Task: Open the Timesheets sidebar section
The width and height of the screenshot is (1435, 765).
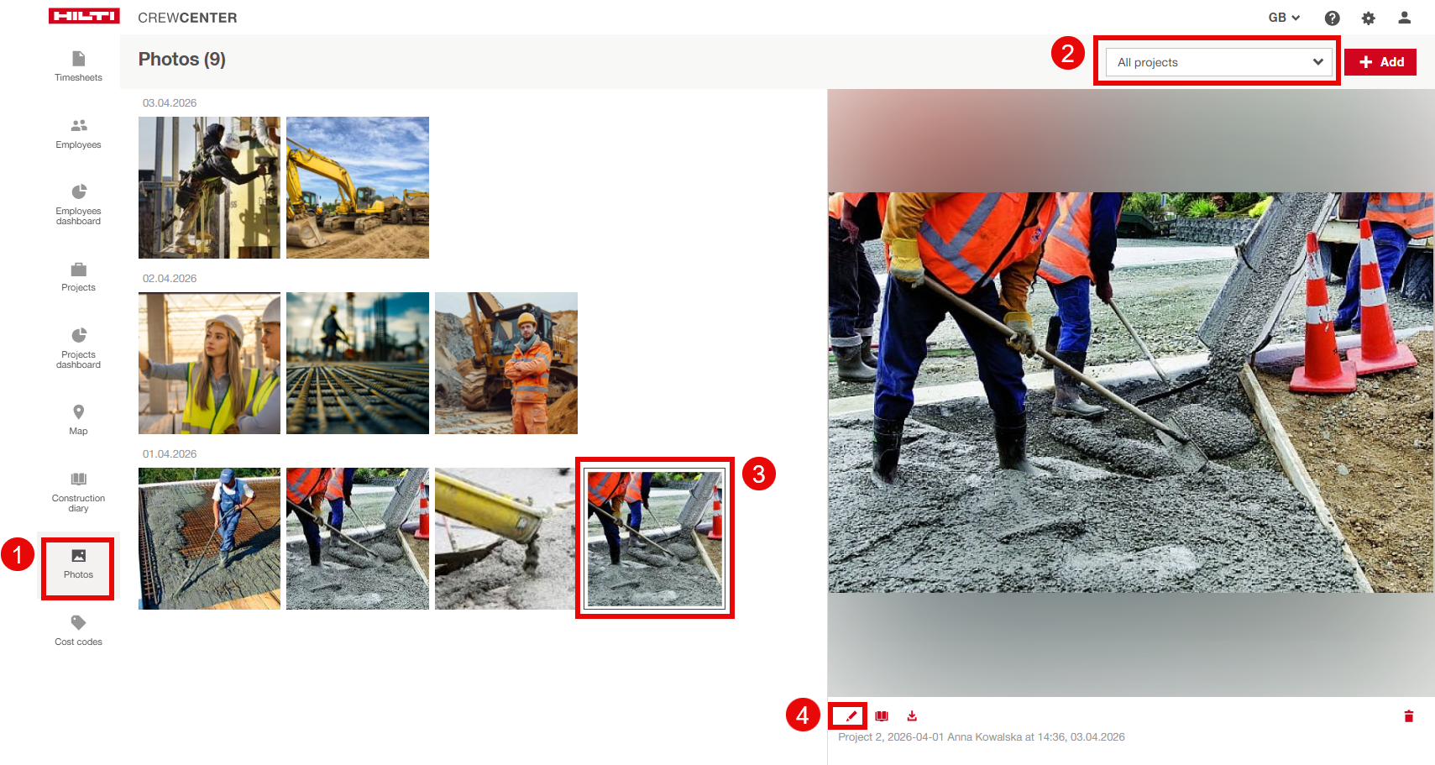Action: coord(78,66)
